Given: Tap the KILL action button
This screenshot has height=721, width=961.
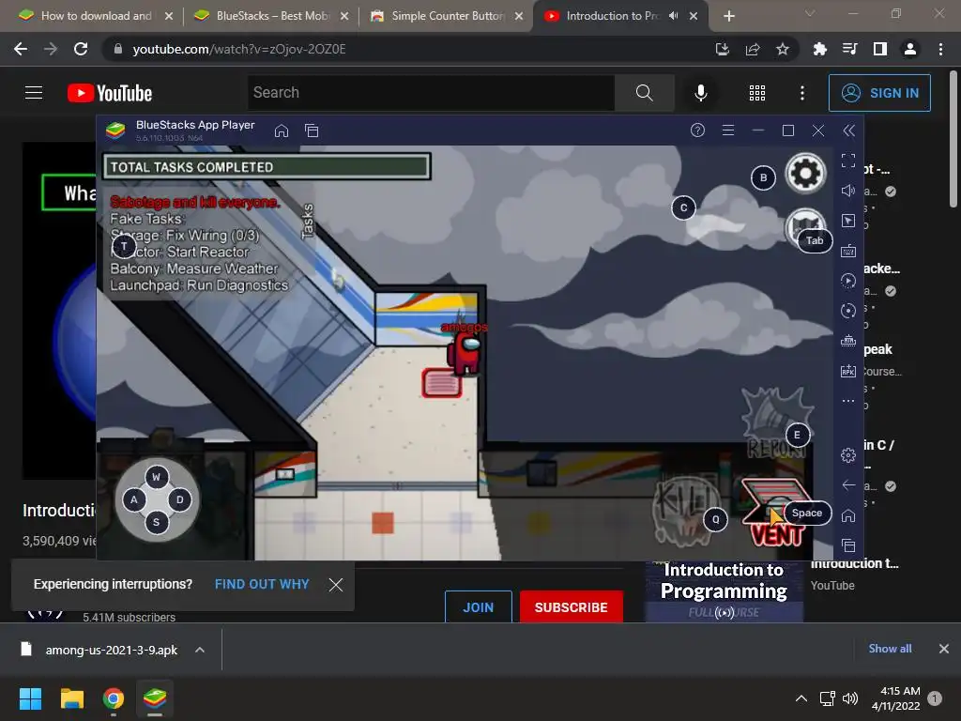Looking at the screenshot, I should [685, 512].
